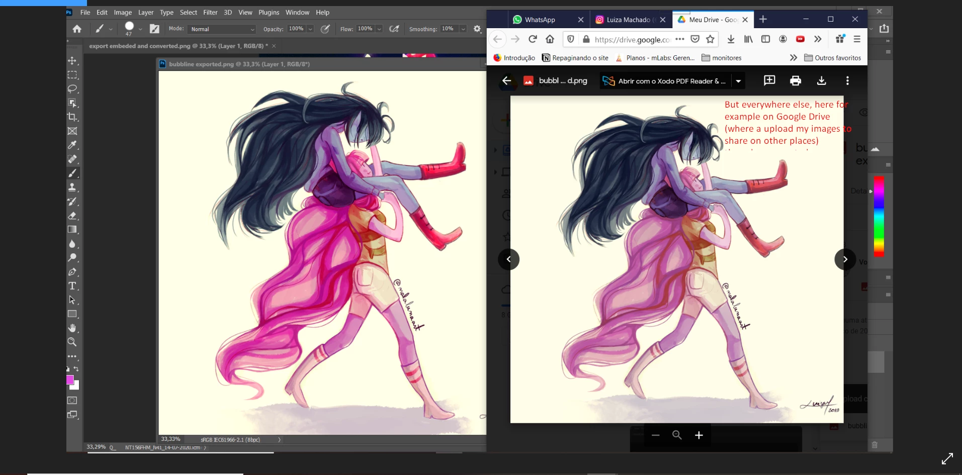Select the Rectangular Marquee tool
Viewport: 962px width, 475px height.
coord(72,75)
